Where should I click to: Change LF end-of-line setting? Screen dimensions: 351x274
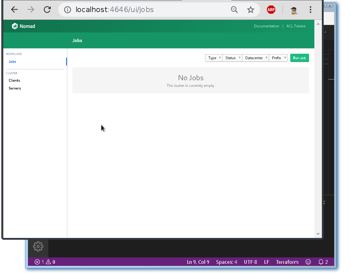point(267,262)
